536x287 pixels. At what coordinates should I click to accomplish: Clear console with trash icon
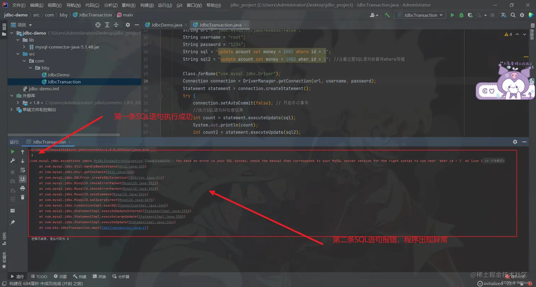pos(23,197)
